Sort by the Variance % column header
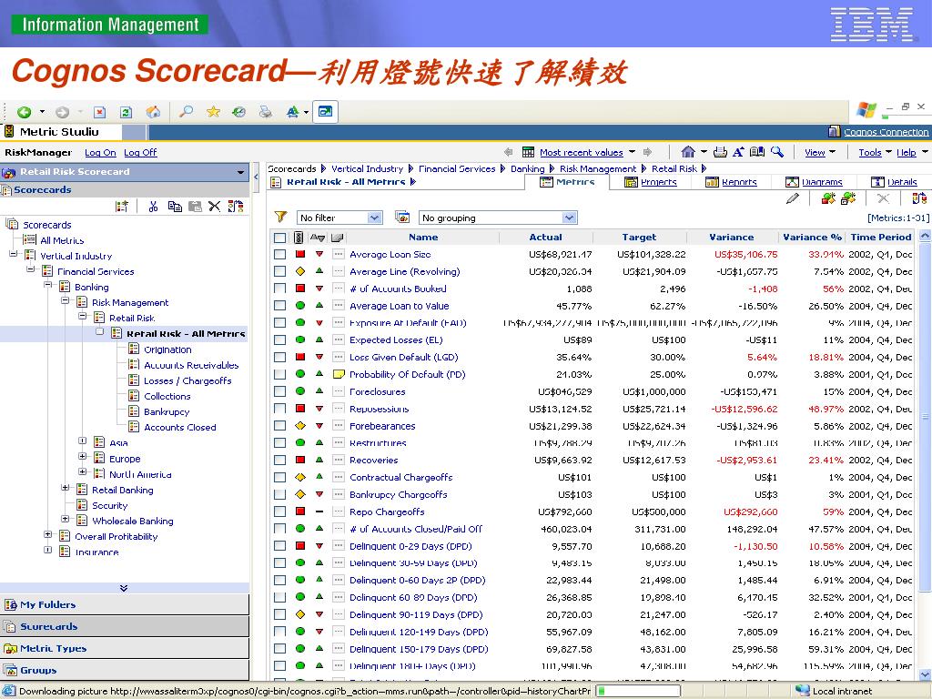 [812, 238]
